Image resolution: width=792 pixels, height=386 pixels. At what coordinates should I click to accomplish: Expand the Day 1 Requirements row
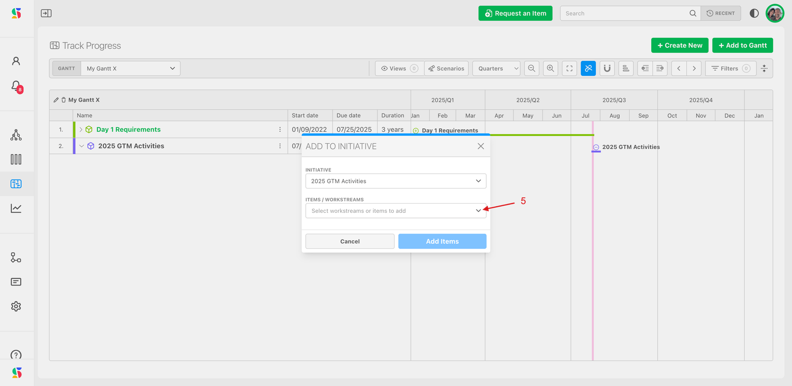click(81, 130)
